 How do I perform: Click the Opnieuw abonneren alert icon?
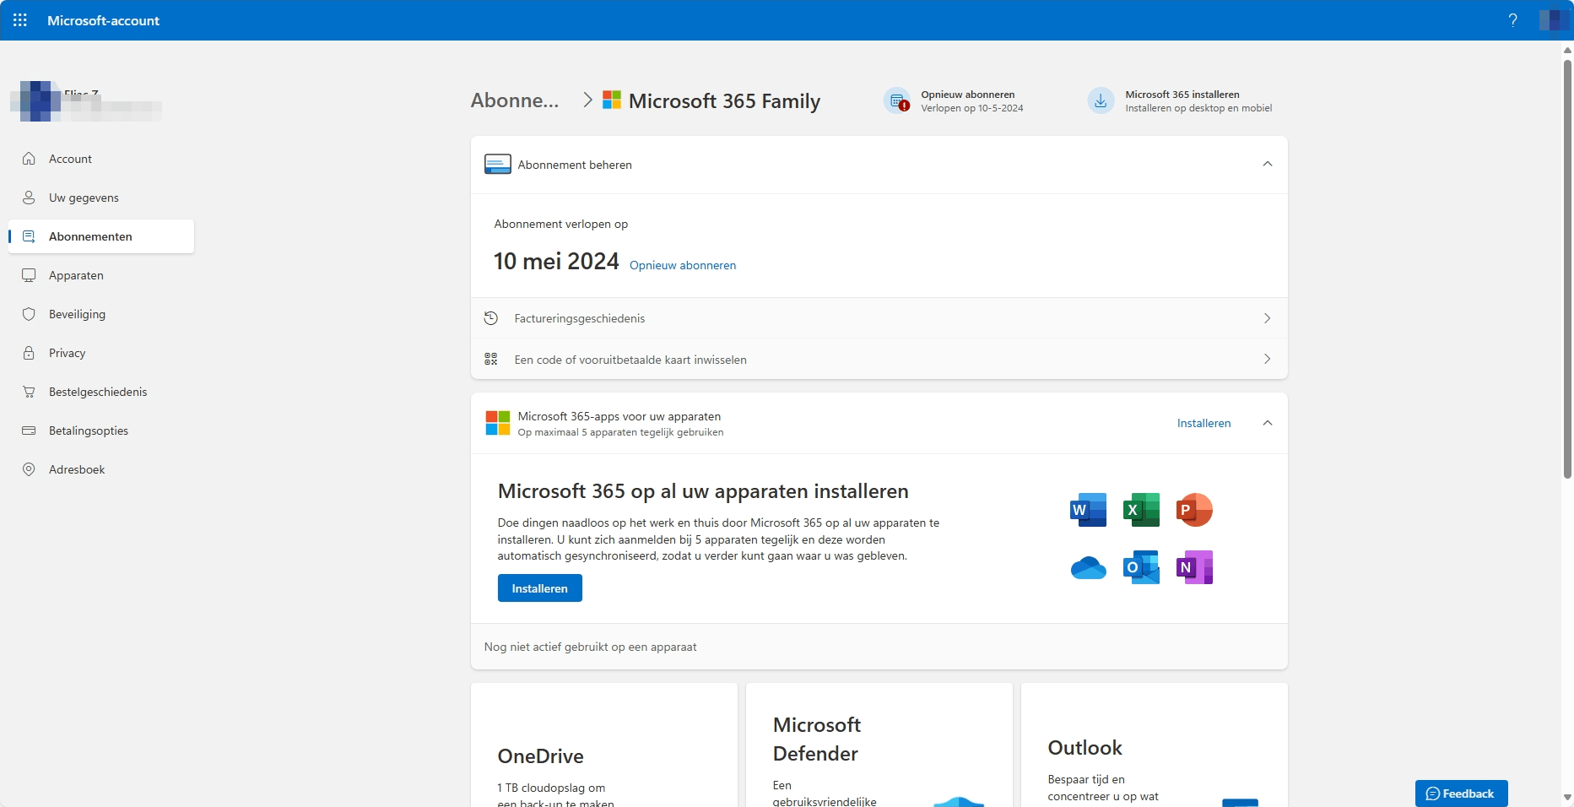coord(897,100)
